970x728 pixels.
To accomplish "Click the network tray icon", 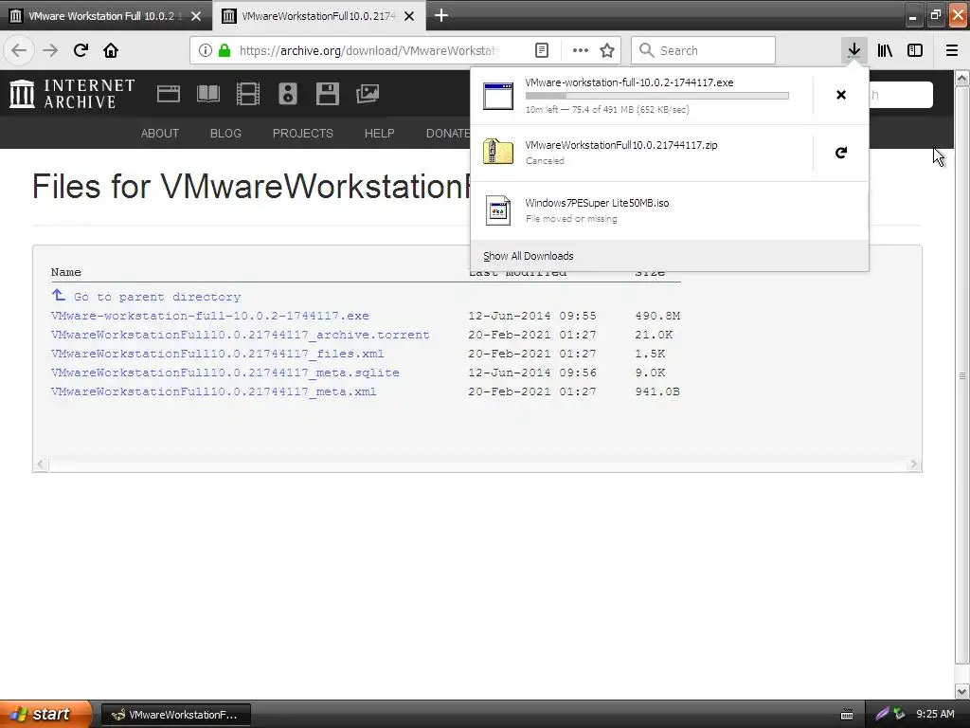I will pos(899,714).
